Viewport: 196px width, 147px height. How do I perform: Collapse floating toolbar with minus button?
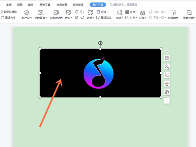click(167, 51)
